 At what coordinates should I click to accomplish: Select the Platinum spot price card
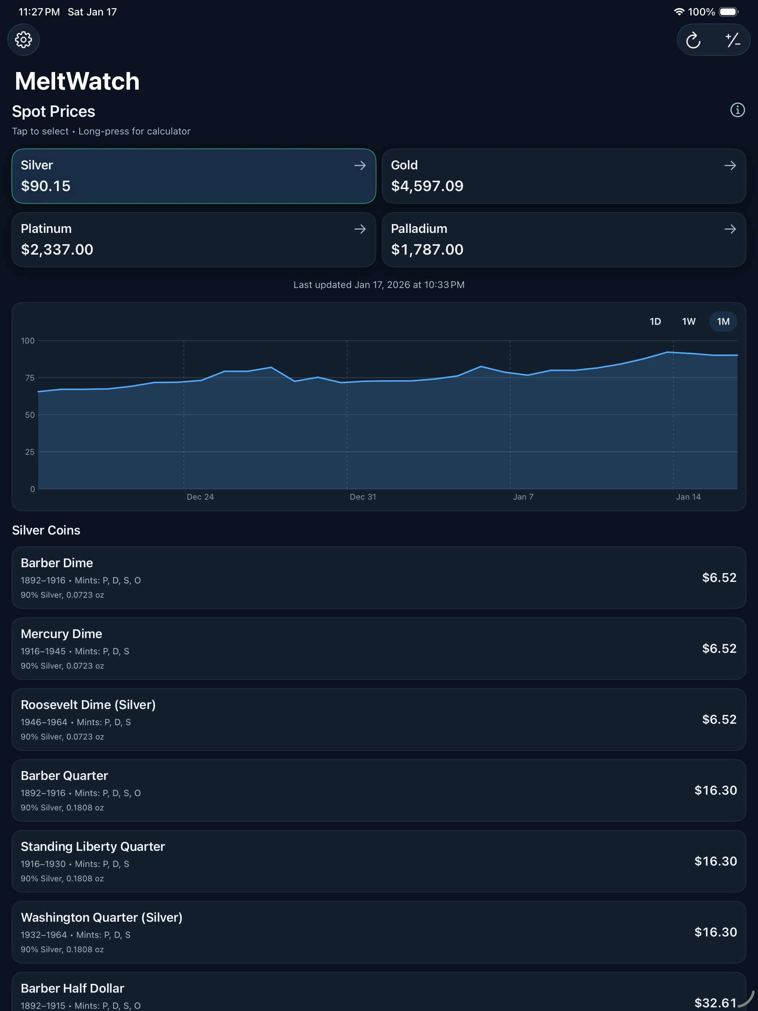tap(194, 240)
